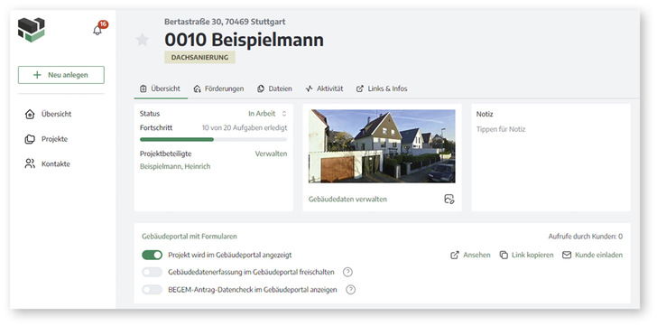Open the Aktivität tab
The height and width of the screenshot is (326, 657).
pyautogui.click(x=324, y=88)
